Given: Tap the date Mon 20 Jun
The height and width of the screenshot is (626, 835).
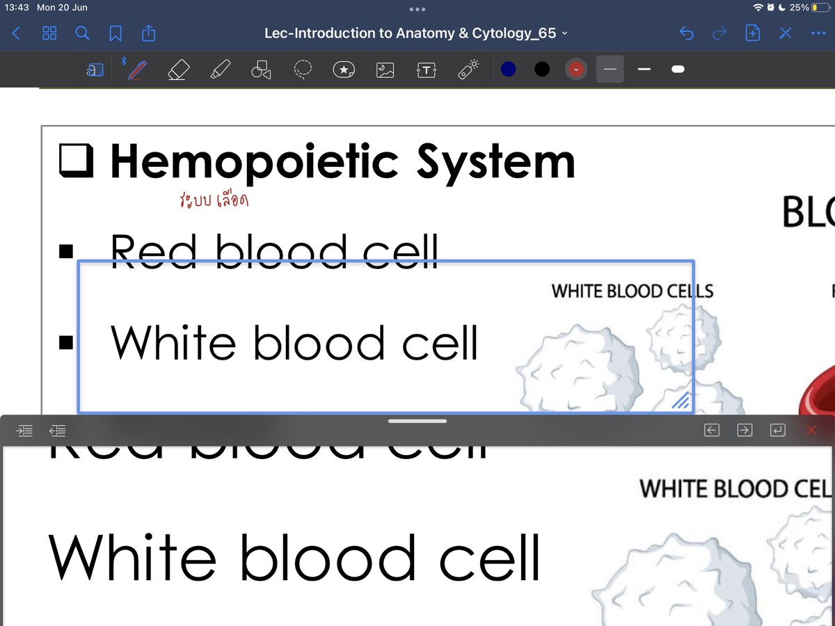Looking at the screenshot, I should click(62, 8).
